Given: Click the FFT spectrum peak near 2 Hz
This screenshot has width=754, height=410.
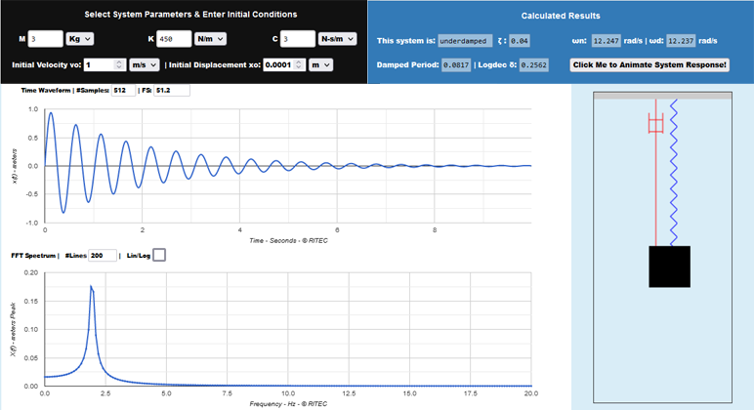Looking at the screenshot, I should tap(91, 287).
